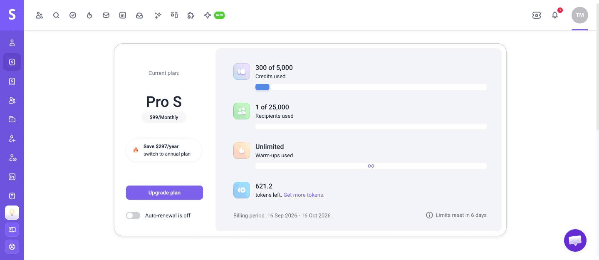Click the 1 of 25,000 recipients value
Viewport: 599px width, 260px height.
[x=272, y=107]
